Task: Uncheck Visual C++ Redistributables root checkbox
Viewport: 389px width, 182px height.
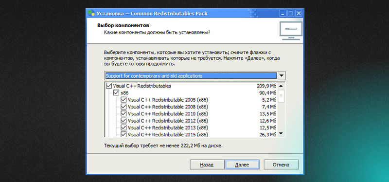Action: (x=108, y=86)
